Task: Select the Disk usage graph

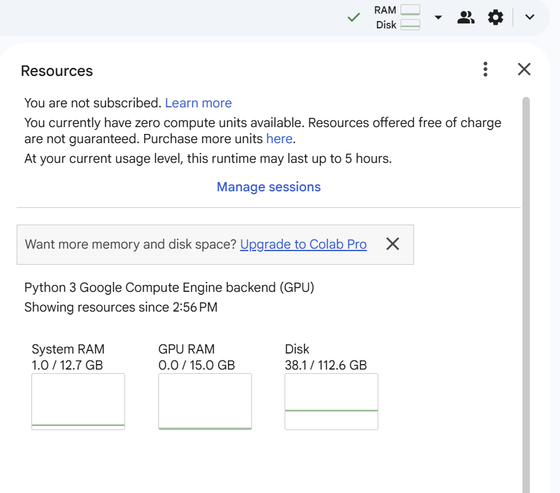Action: click(x=331, y=401)
